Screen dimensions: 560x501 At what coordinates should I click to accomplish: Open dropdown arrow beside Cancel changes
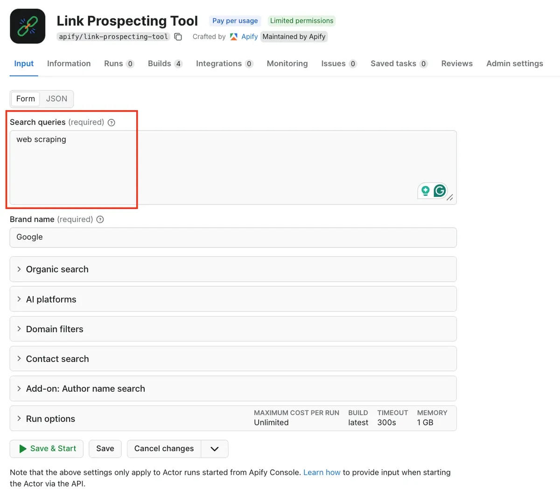[x=215, y=449]
